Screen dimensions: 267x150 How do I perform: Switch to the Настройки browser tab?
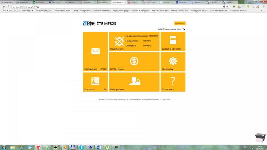click(182, 2)
